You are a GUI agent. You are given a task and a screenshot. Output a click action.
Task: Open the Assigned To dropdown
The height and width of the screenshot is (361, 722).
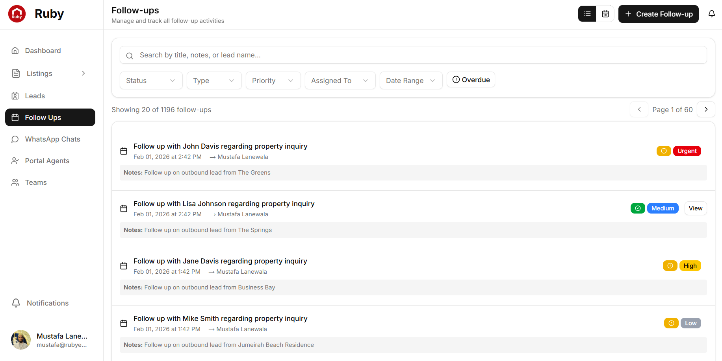click(x=340, y=80)
